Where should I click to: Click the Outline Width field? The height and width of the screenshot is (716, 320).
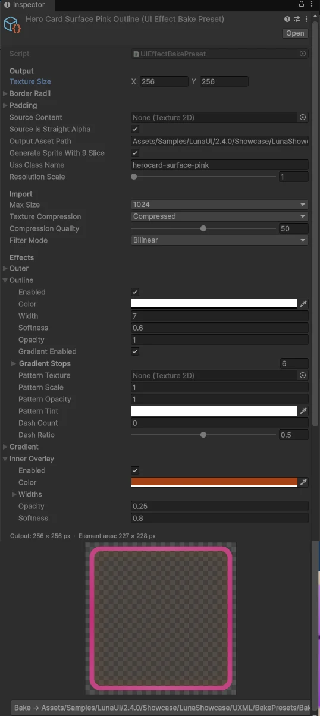[x=219, y=316]
